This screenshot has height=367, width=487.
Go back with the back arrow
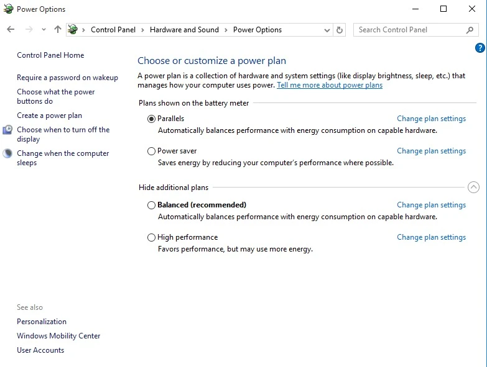coord(11,29)
